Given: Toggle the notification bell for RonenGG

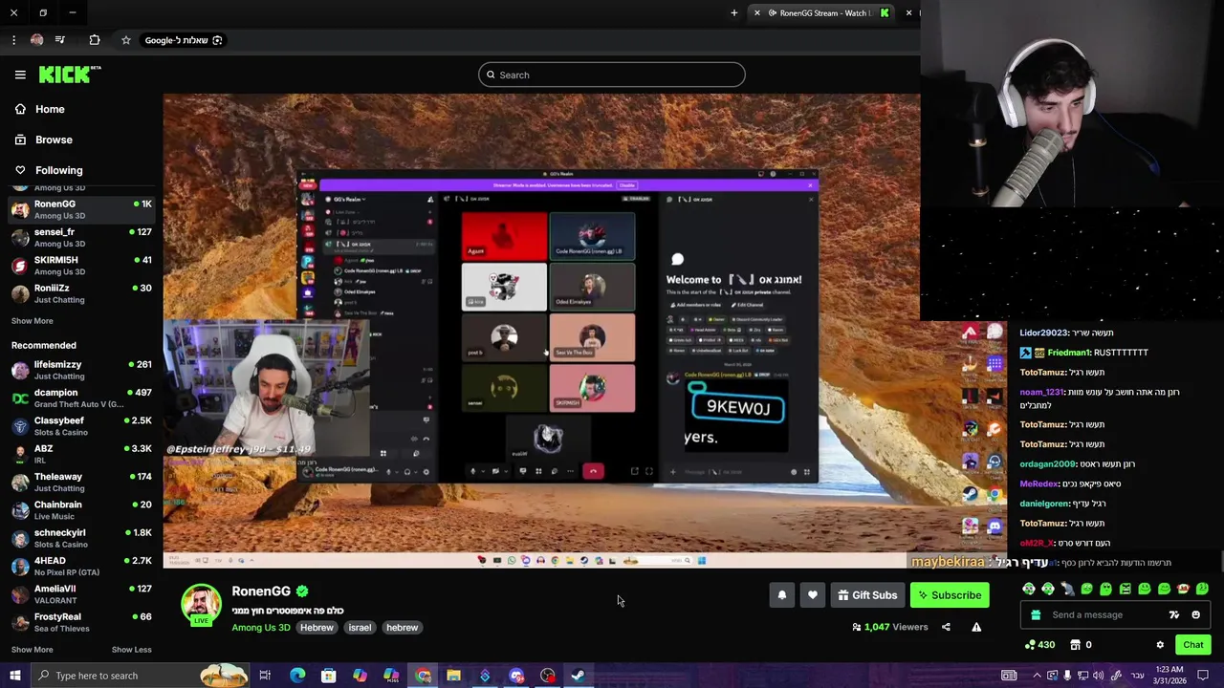Looking at the screenshot, I should tap(781, 595).
